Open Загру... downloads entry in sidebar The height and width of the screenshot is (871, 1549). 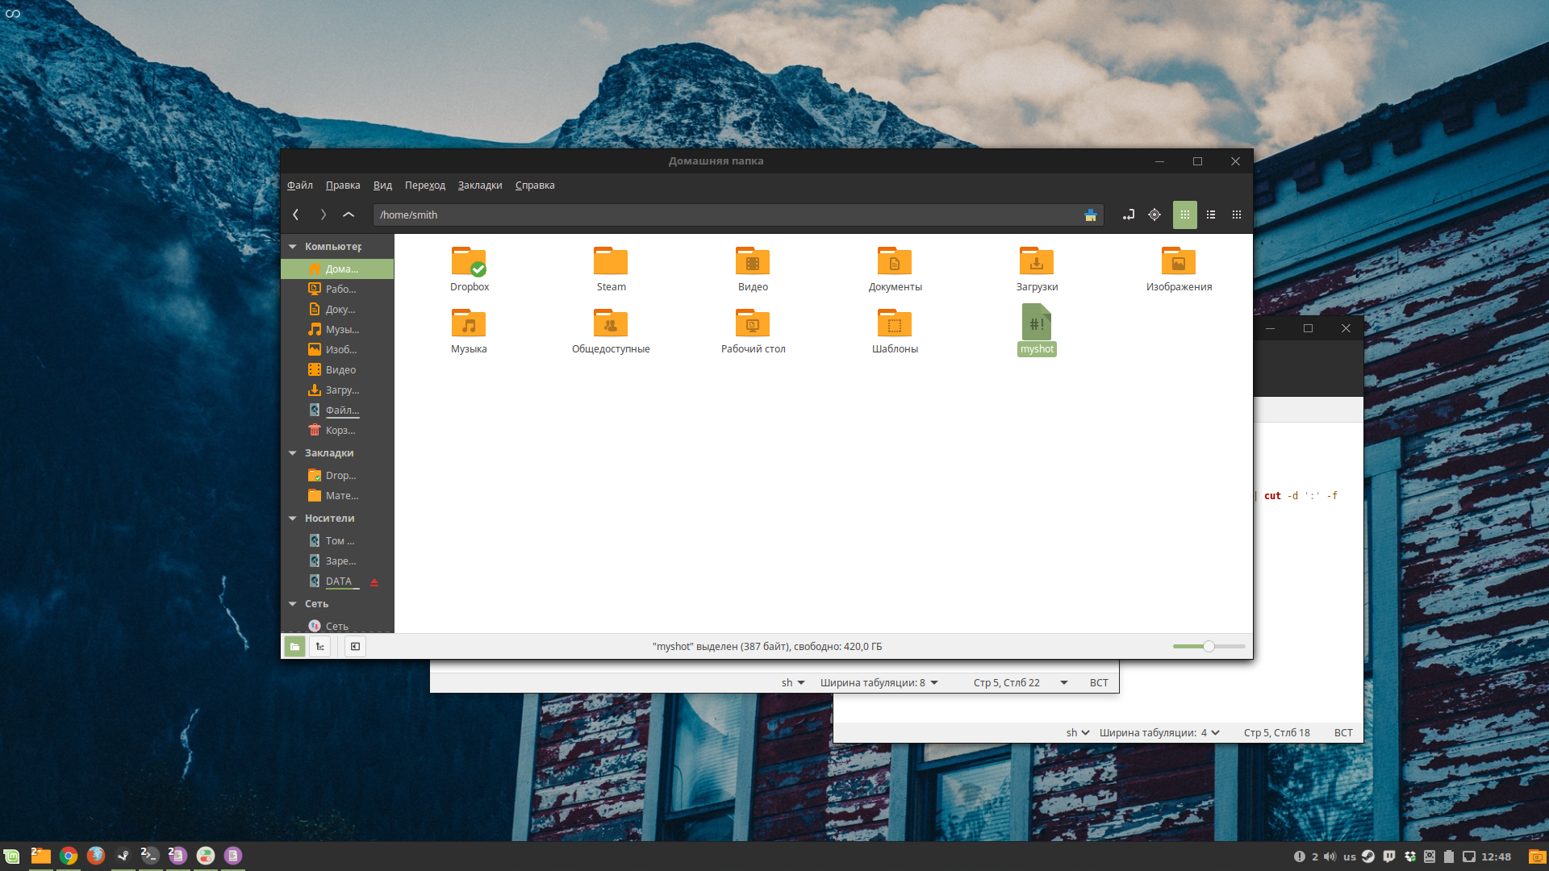click(337, 390)
